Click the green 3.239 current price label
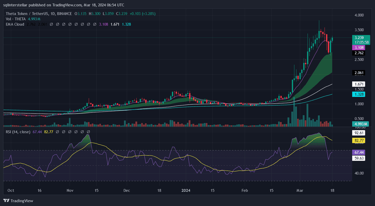 click(x=359, y=38)
